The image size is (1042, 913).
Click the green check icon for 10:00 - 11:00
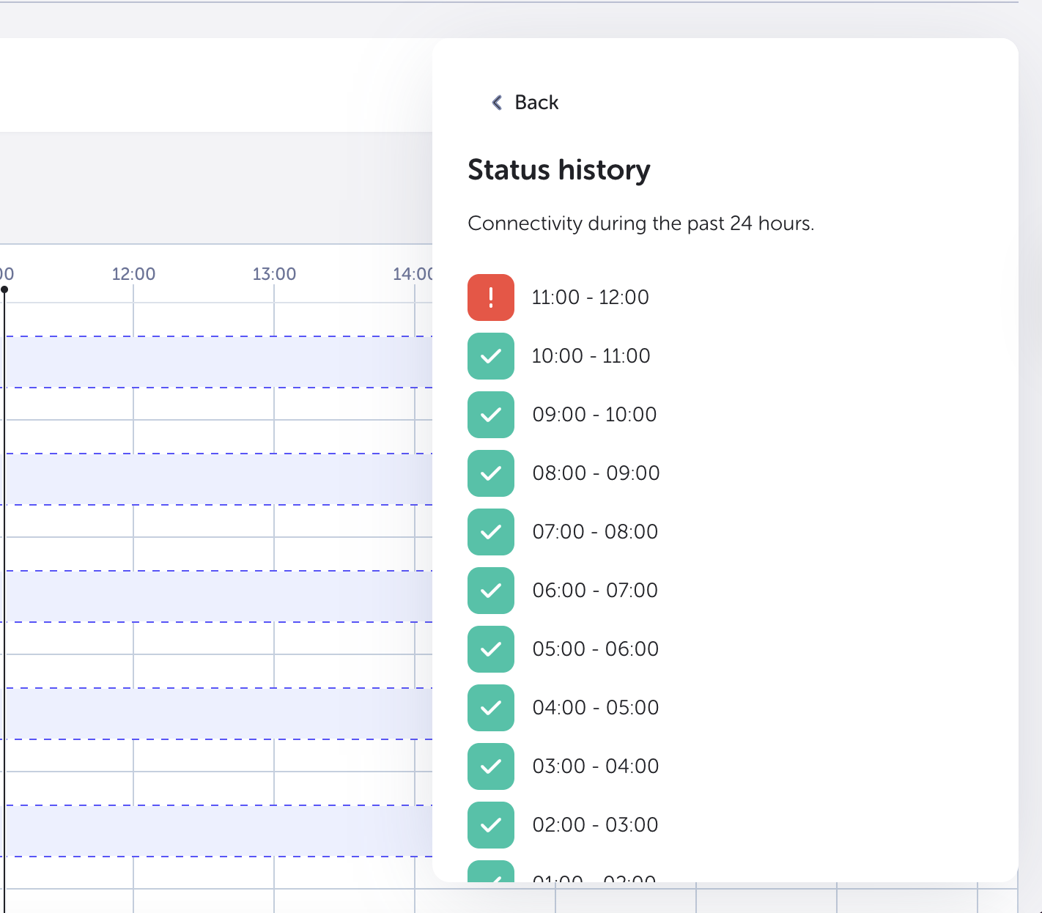pyautogui.click(x=491, y=356)
